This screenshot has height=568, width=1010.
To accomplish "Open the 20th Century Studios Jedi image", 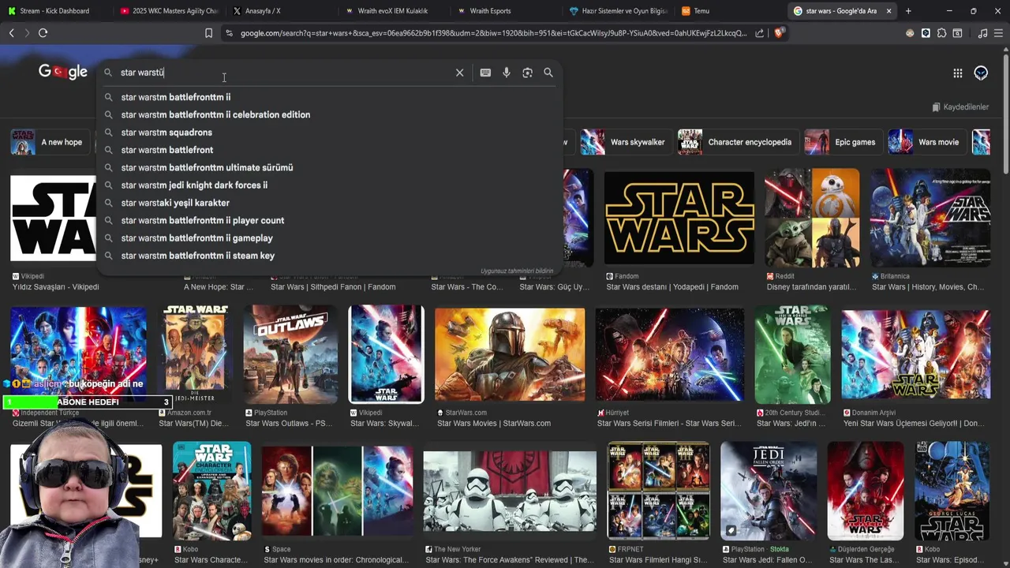I will click(792, 354).
